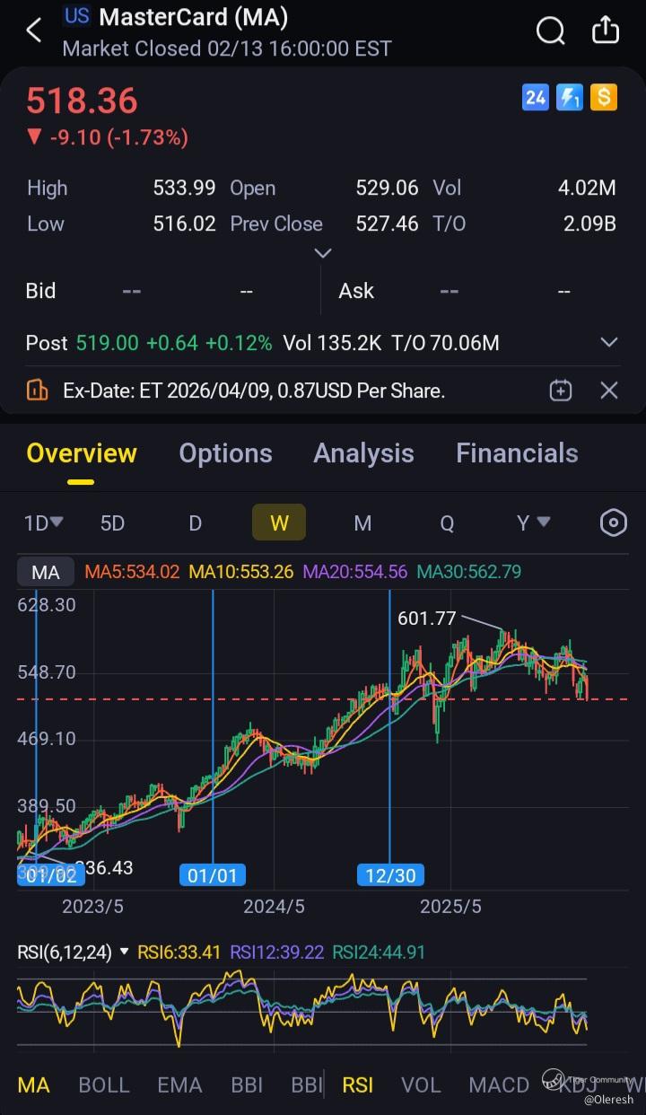Select the M monthly chart interval
This screenshot has height=1115, width=646.
point(362,522)
